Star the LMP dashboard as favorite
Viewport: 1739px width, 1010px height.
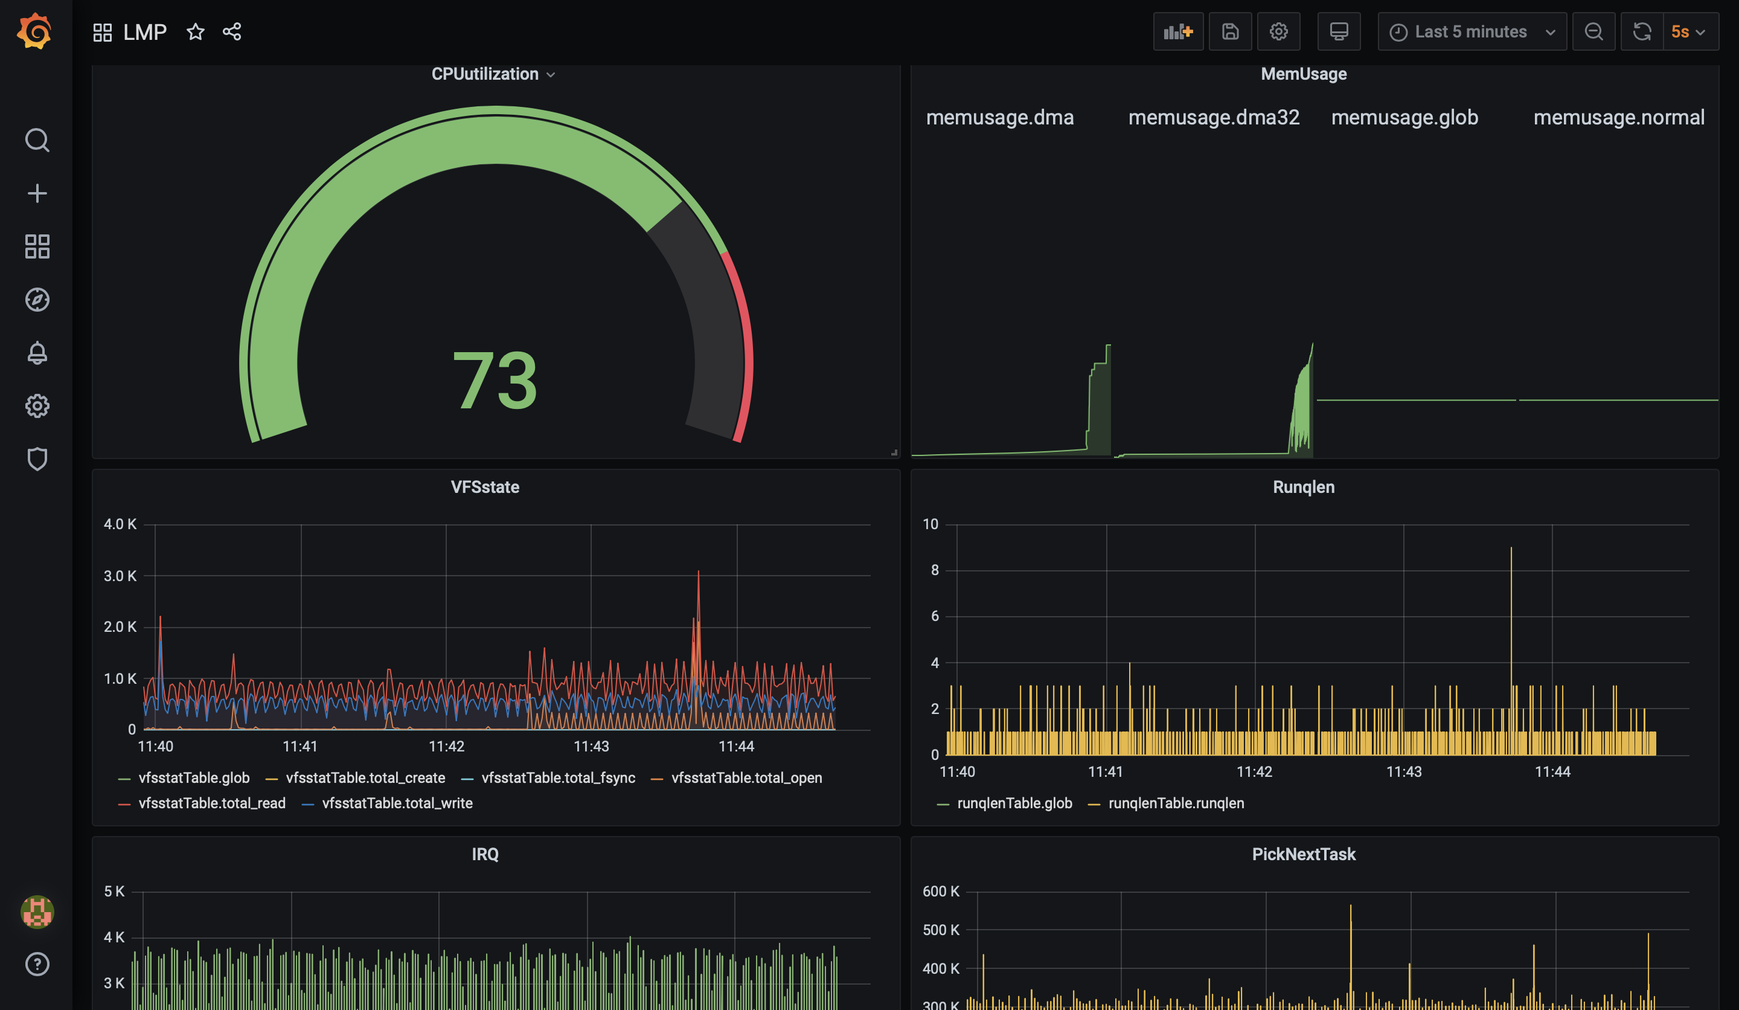(x=195, y=32)
